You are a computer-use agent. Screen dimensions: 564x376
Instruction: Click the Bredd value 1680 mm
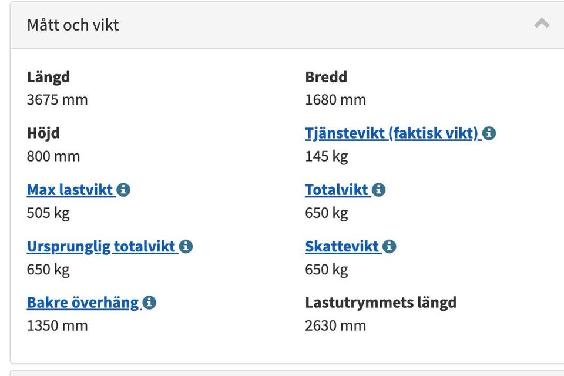point(335,100)
